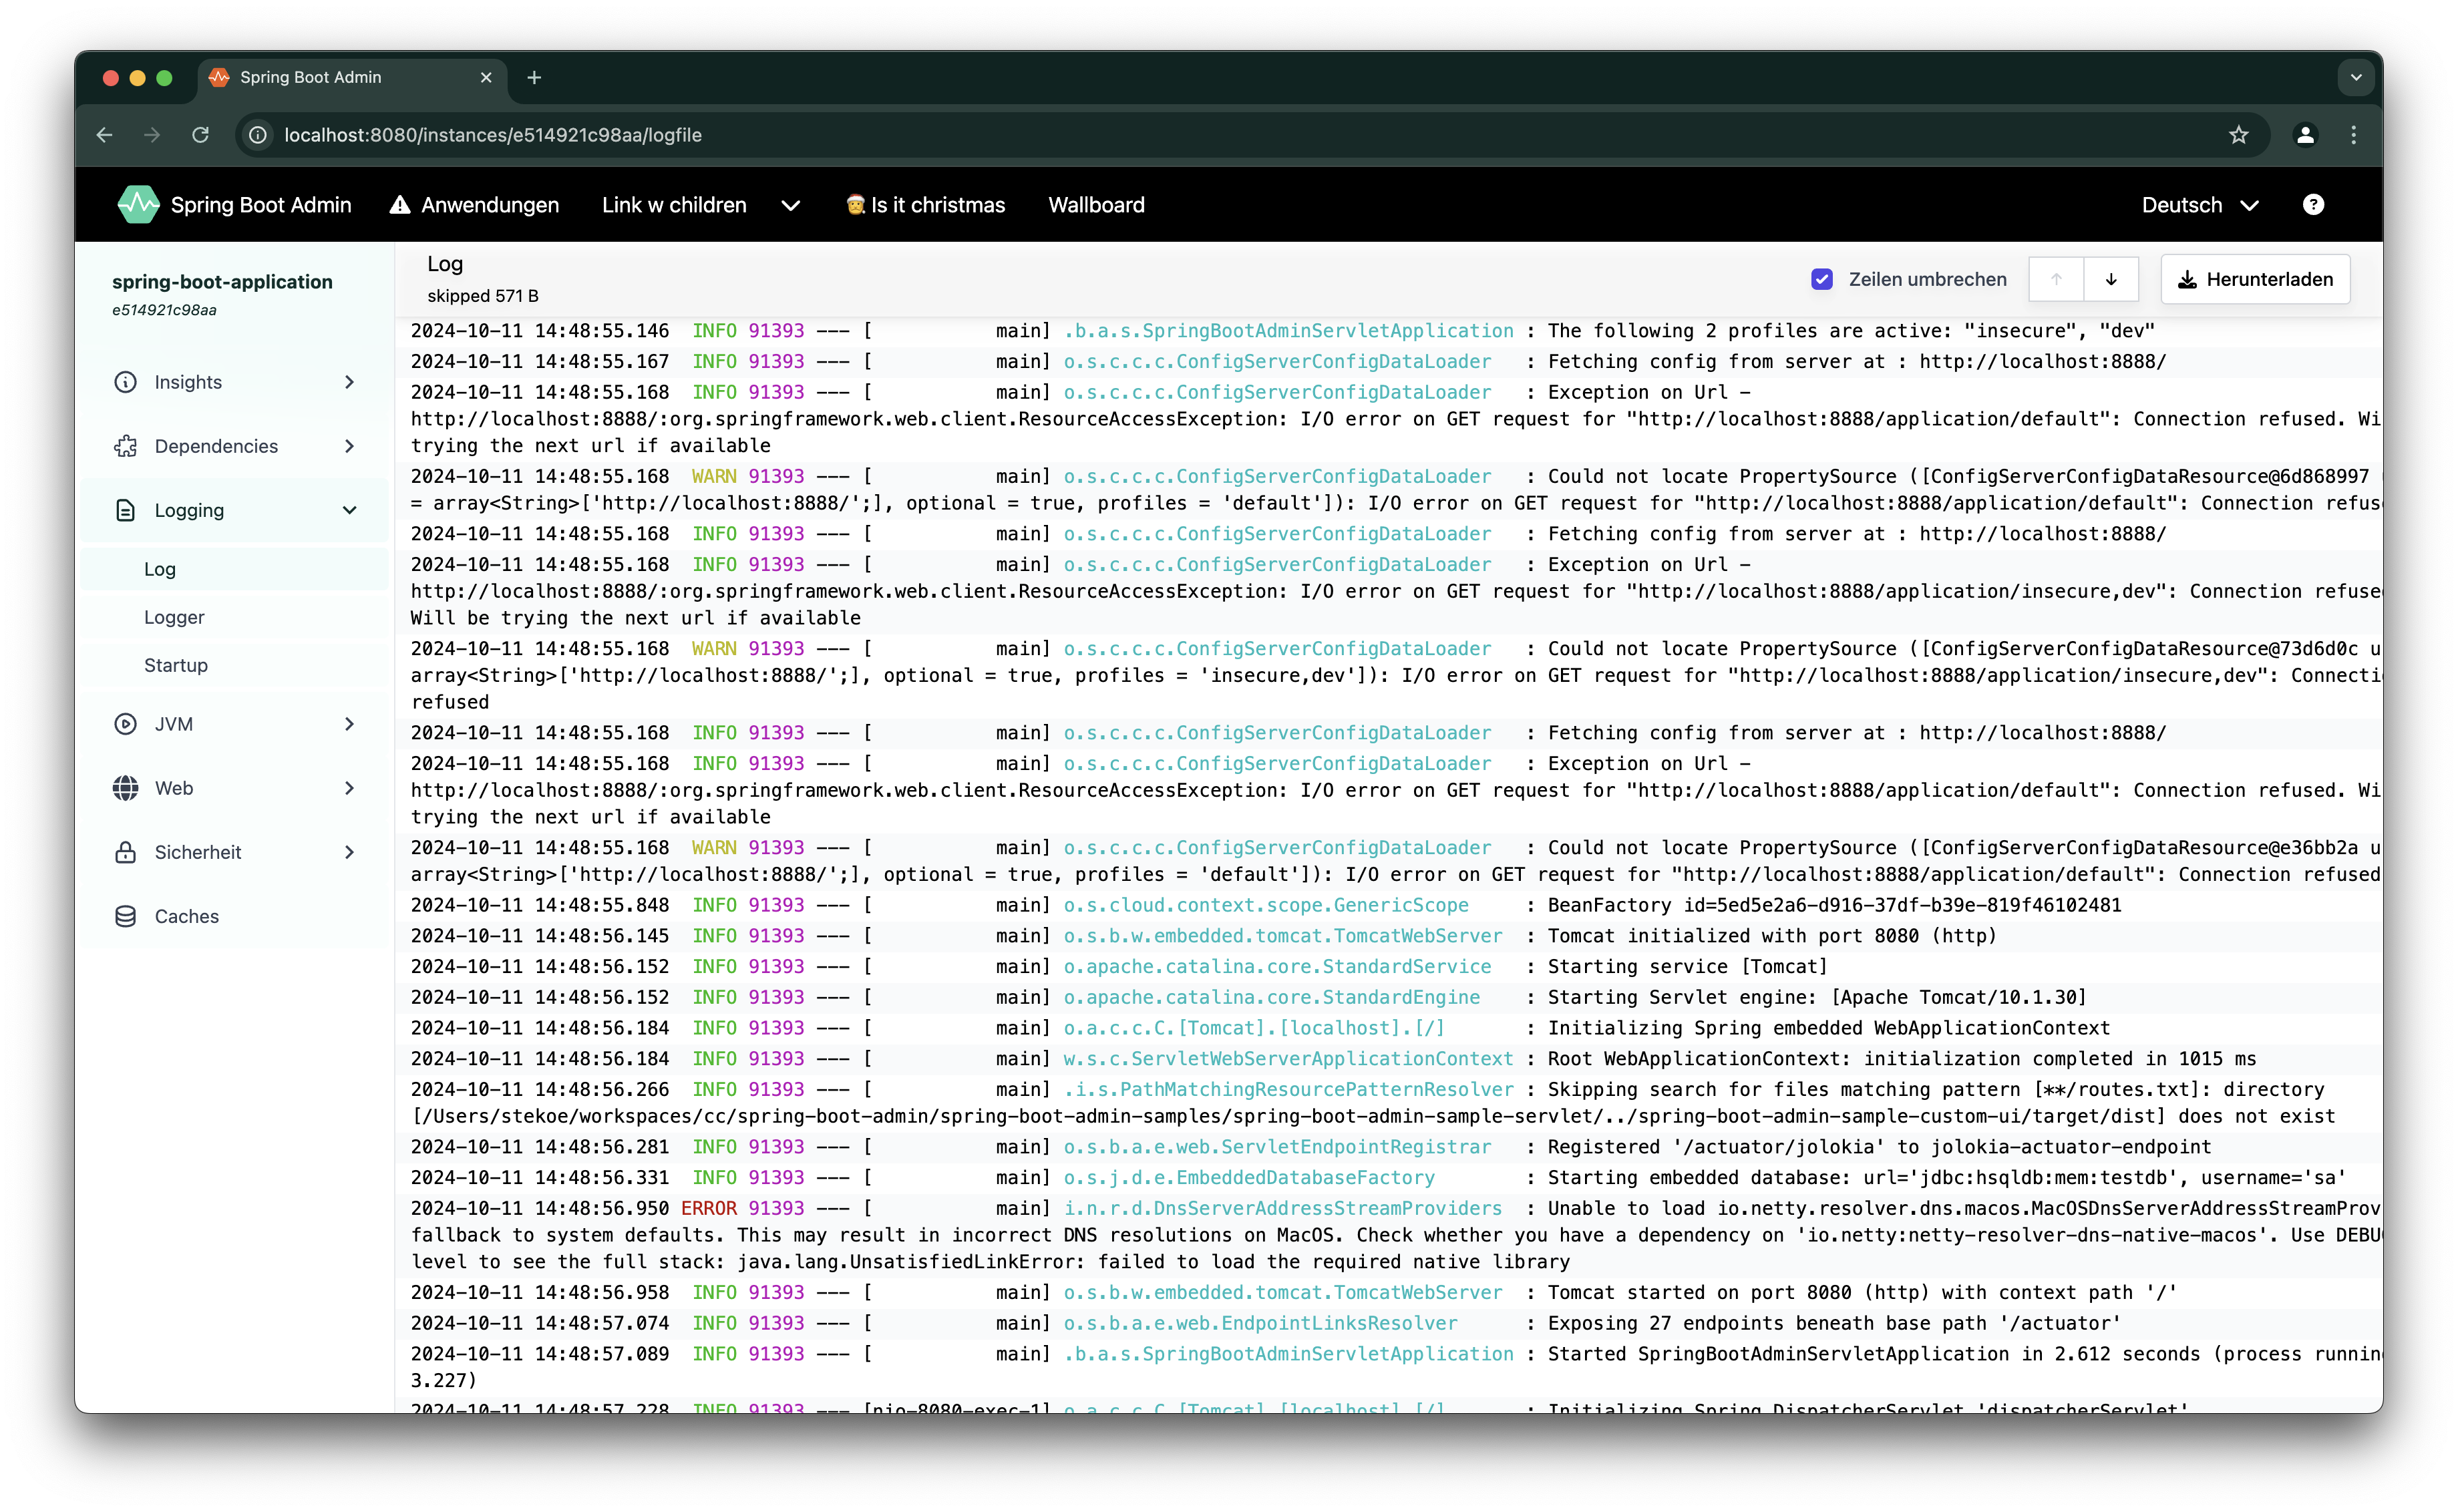This screenshot has height=1512, width=2458.
Task: Open the Wallboard menu item
Action: tap(1096, 204)
